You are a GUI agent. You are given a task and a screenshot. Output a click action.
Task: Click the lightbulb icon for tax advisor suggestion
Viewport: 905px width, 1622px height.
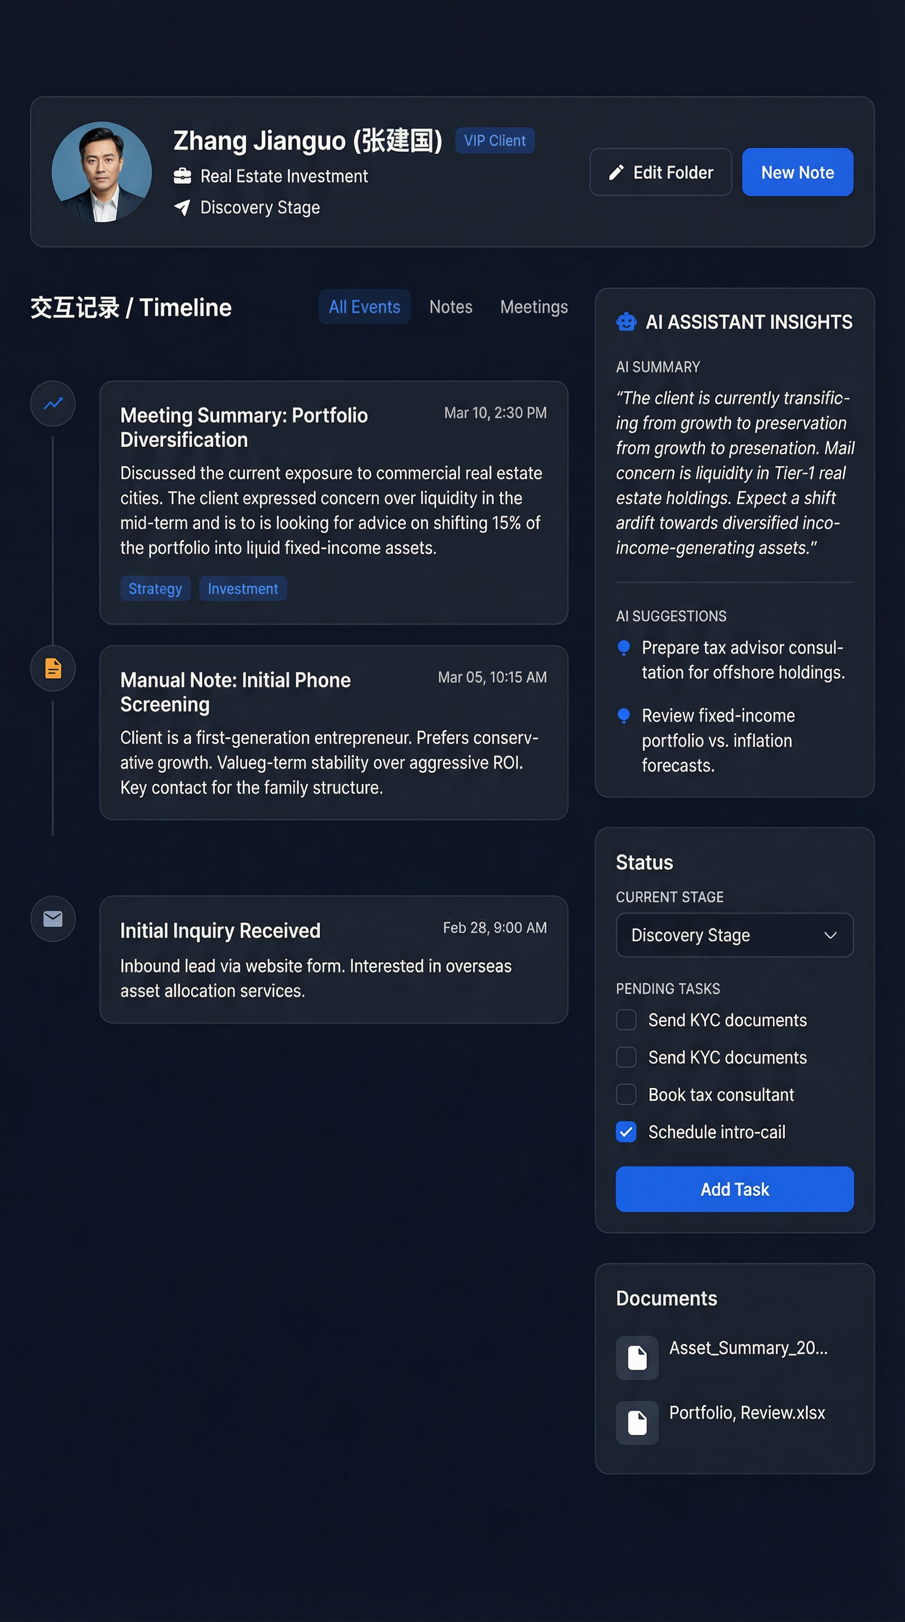[624, 648]
